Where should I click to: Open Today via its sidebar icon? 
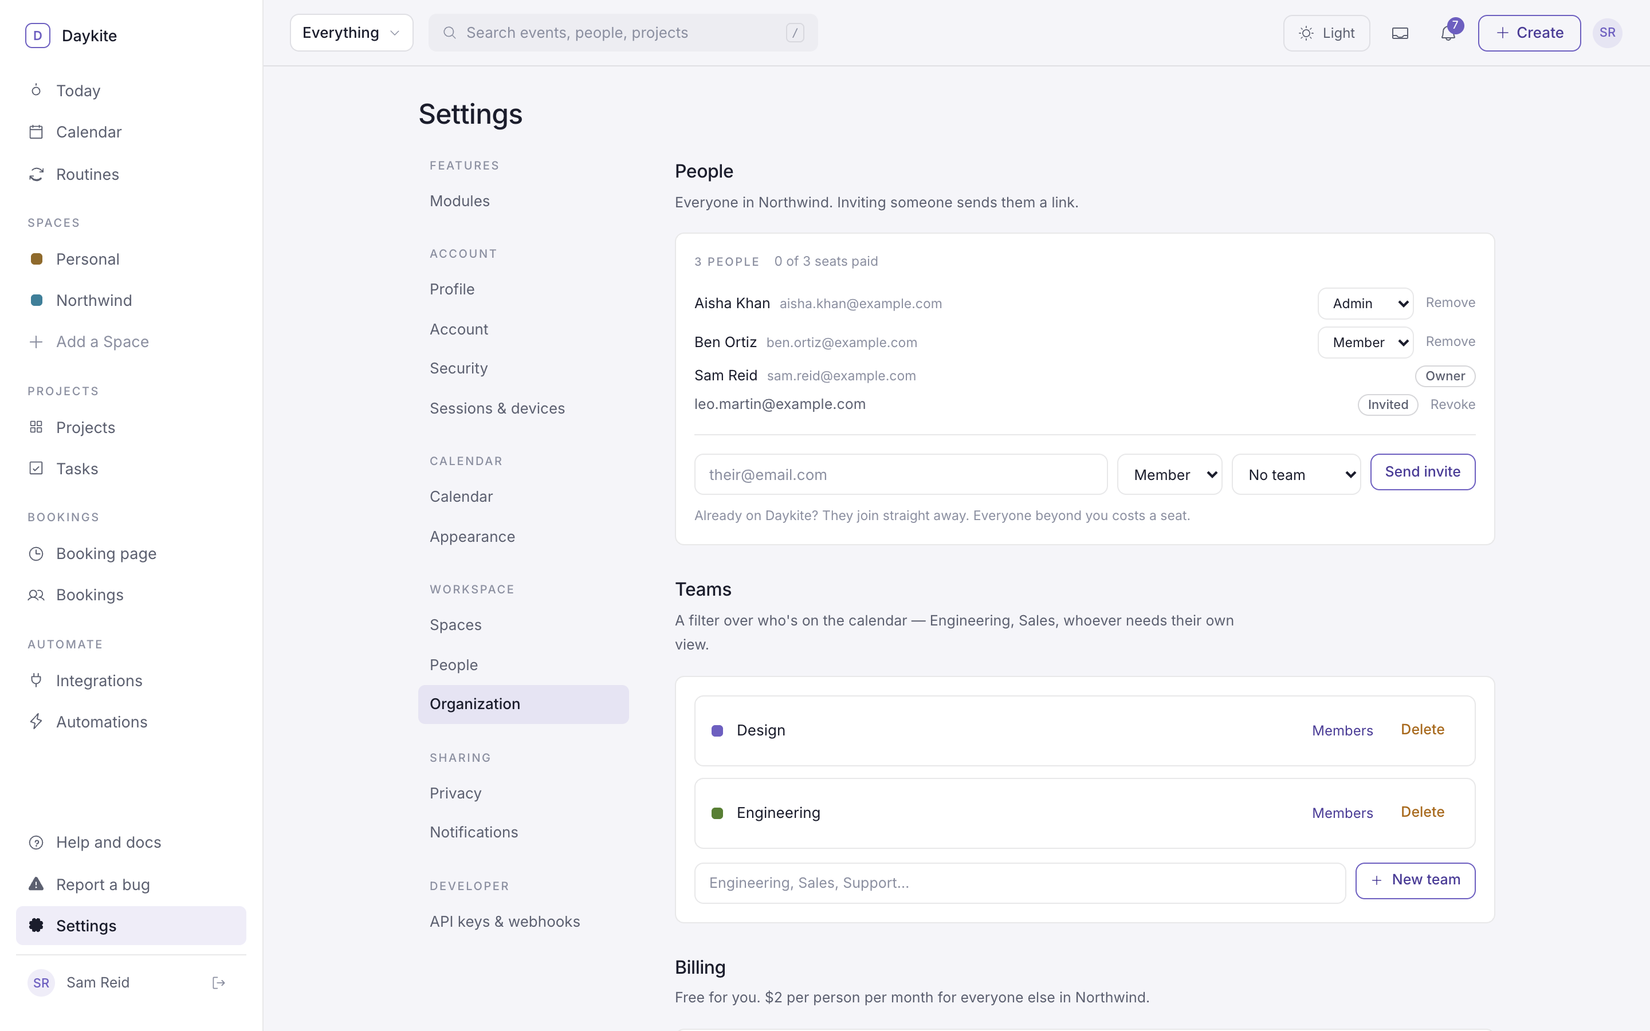tap(36, 90)
